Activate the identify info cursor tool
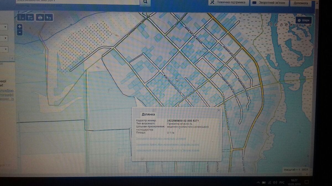Image resolution: width=332 pixels, height=186 pixels. (49, 18)
